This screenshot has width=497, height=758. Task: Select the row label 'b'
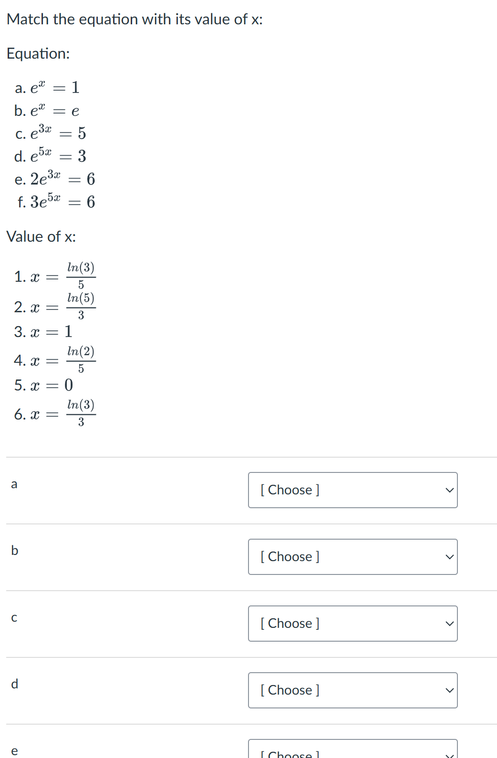point(14,551)
